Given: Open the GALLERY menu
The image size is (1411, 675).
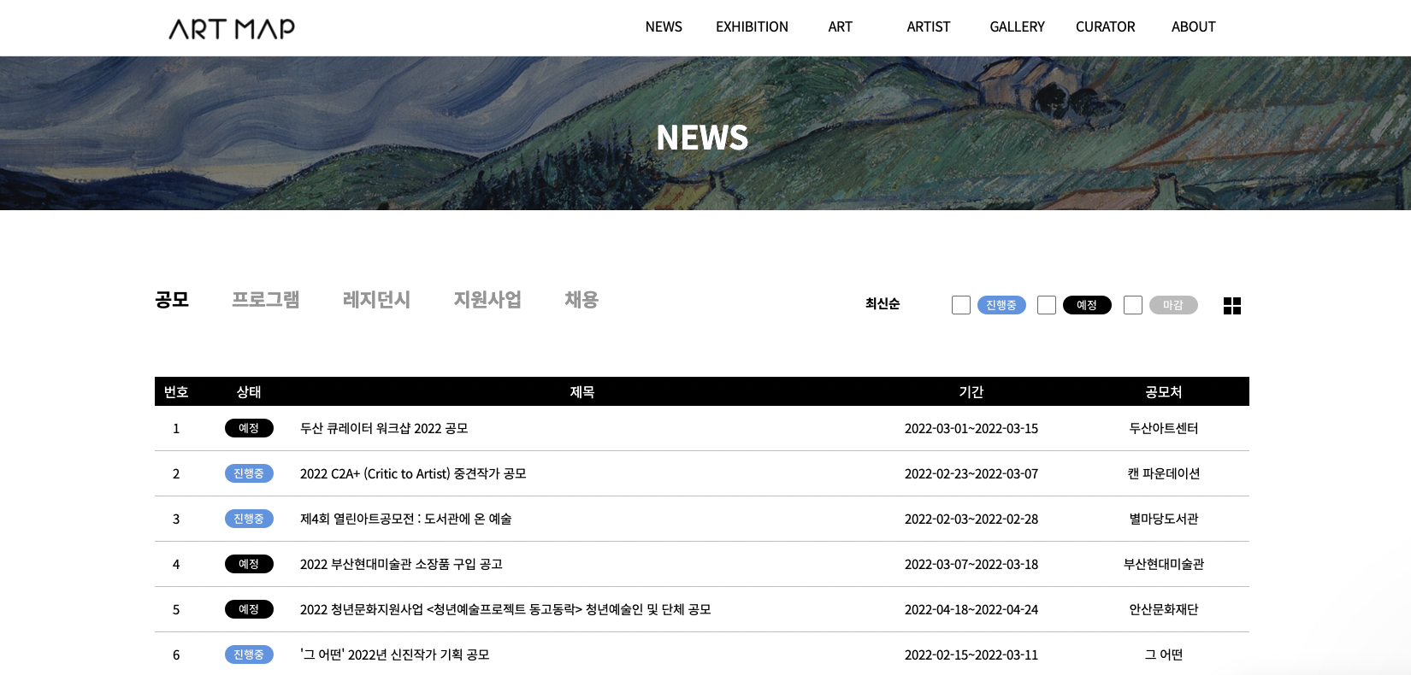Looking at the screenshot, I should coord(1017,26).
